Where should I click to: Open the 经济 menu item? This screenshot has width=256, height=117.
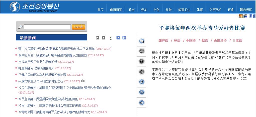[144, 10]
